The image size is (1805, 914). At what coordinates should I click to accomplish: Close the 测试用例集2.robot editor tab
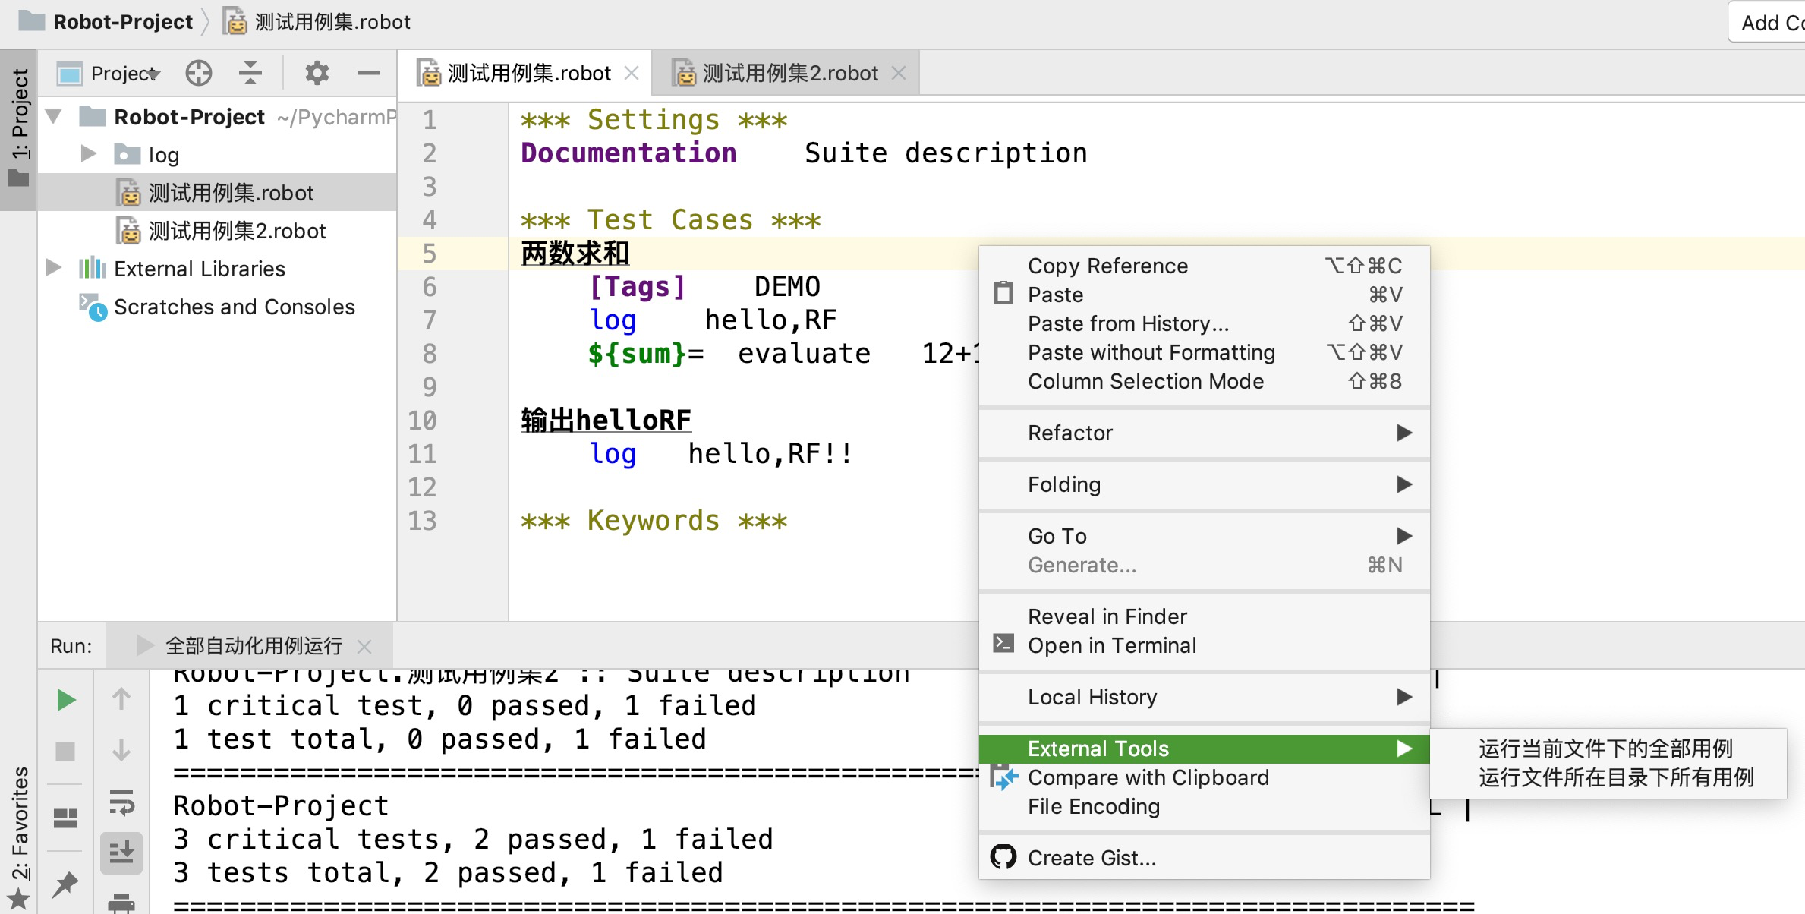tap(899, 73)
